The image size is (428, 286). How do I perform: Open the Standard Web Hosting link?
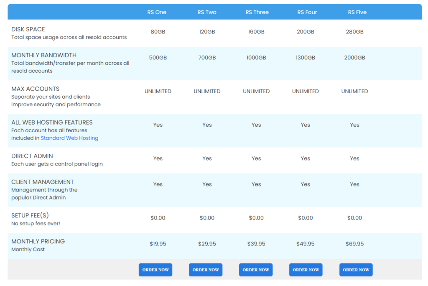tap(70, 138)
